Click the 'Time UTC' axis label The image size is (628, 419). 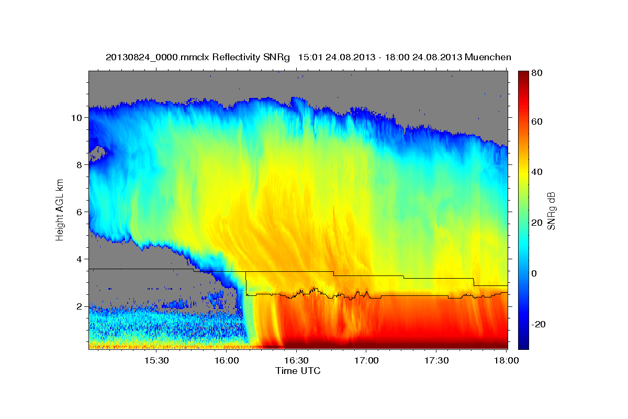(x=298, y=371)
